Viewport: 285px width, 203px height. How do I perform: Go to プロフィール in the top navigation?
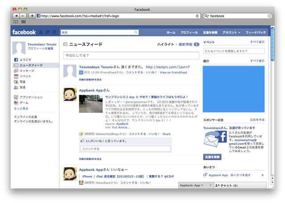coord(189,33)
